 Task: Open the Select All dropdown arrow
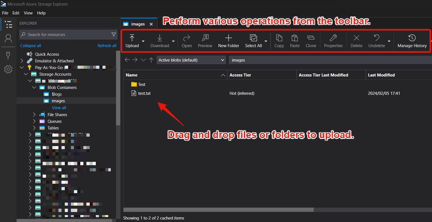pos(266,41)
